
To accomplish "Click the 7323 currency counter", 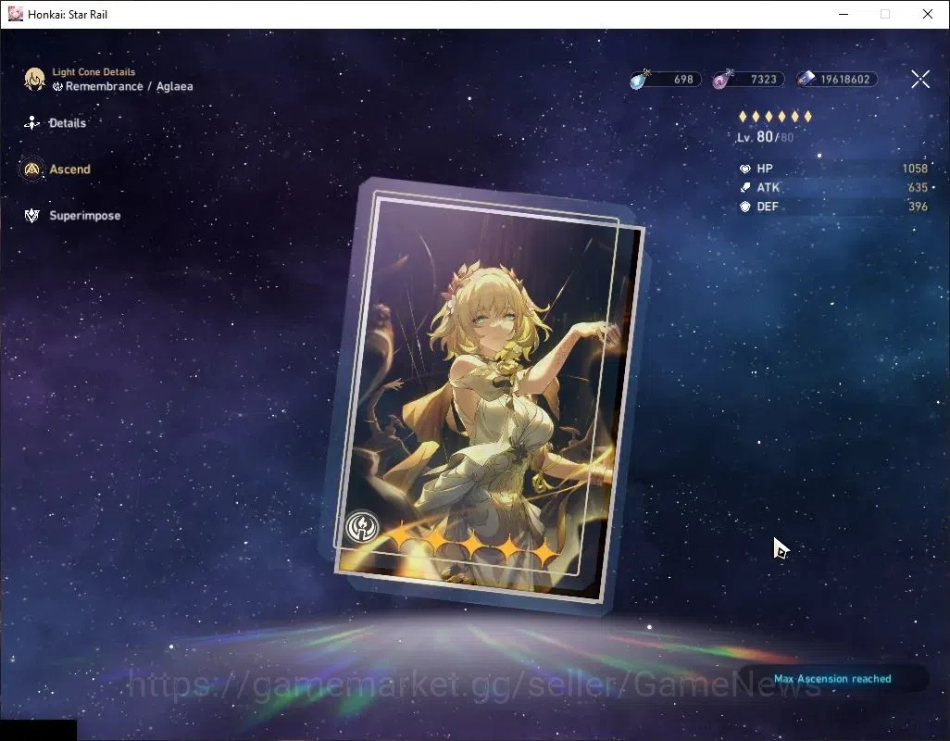I will [x=763, y=80].
